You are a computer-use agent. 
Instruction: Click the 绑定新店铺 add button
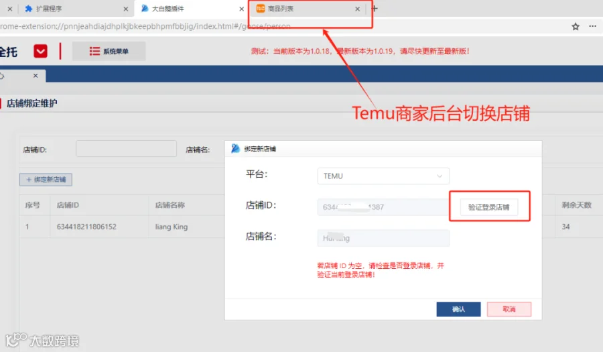pos(46,180)
